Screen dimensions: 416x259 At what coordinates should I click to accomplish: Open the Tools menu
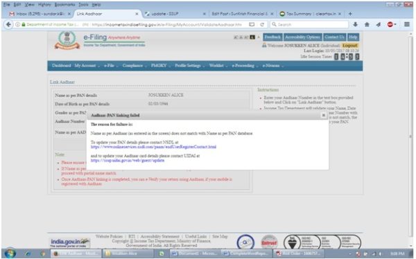coord(83,5)
